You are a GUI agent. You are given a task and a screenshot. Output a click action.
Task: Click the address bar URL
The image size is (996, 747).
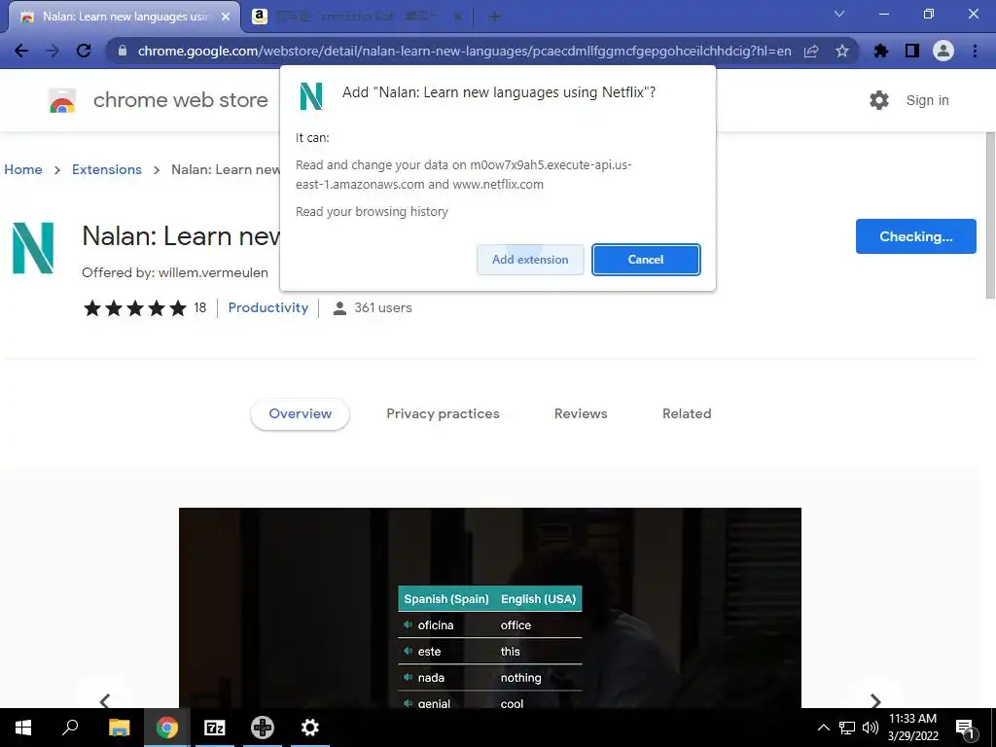(x=464, y=51)
